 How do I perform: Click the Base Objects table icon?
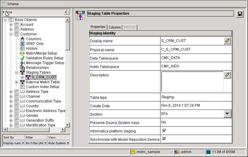pyautogui.click(x=11, y=20)
